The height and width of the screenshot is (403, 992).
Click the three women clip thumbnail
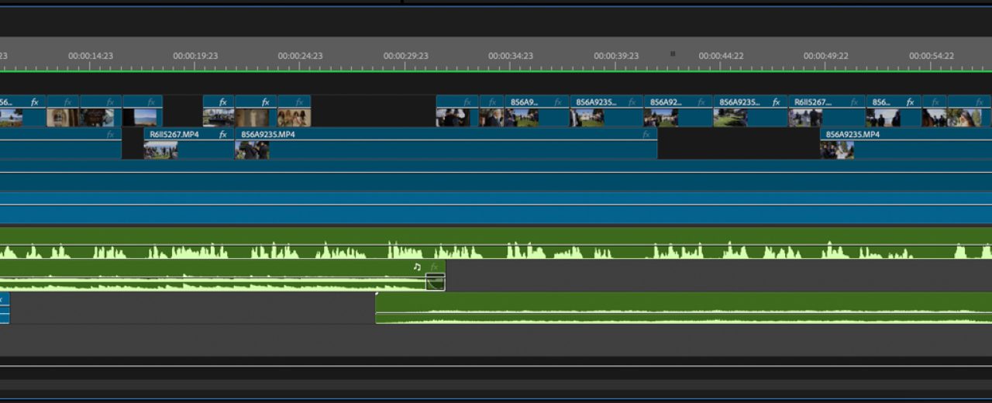[x=294, y=117]
